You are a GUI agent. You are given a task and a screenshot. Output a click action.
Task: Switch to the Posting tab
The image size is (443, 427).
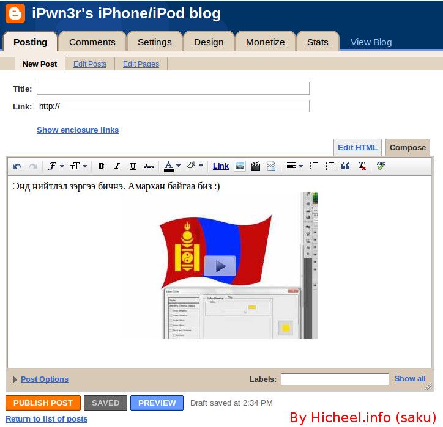[x=30, y=42]
